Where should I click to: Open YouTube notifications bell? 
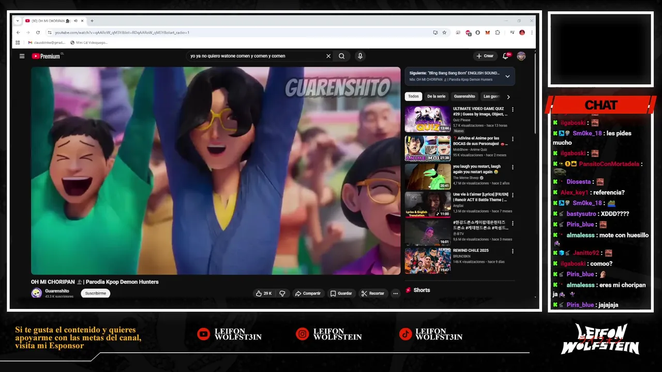(x=505, y=56)
